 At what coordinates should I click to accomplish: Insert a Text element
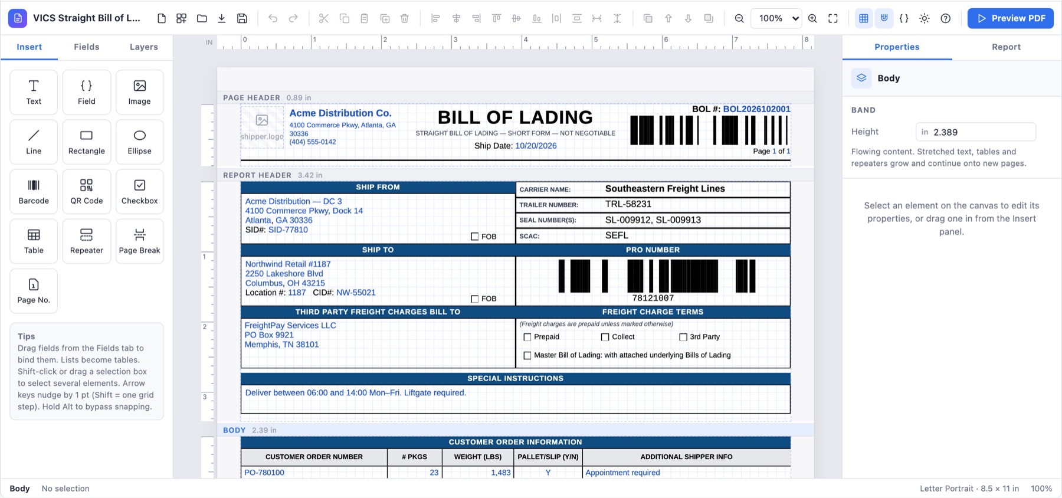[x=34, y=92]
